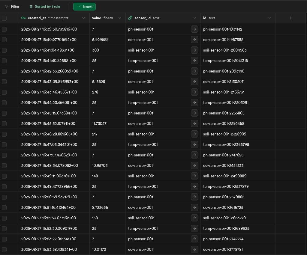Click foreign key arrow in soil-sensor-001 row valued 148
This screenshot has width=307, height=255.
click(194, 176)
